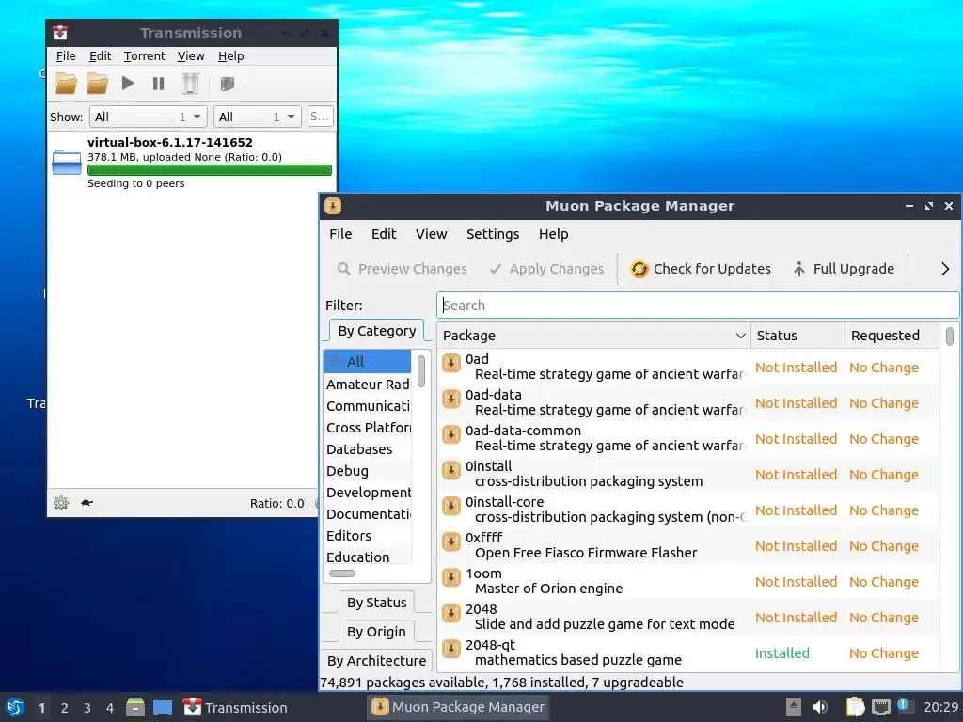Click Package column sort arrow

[x=741, y=336]
